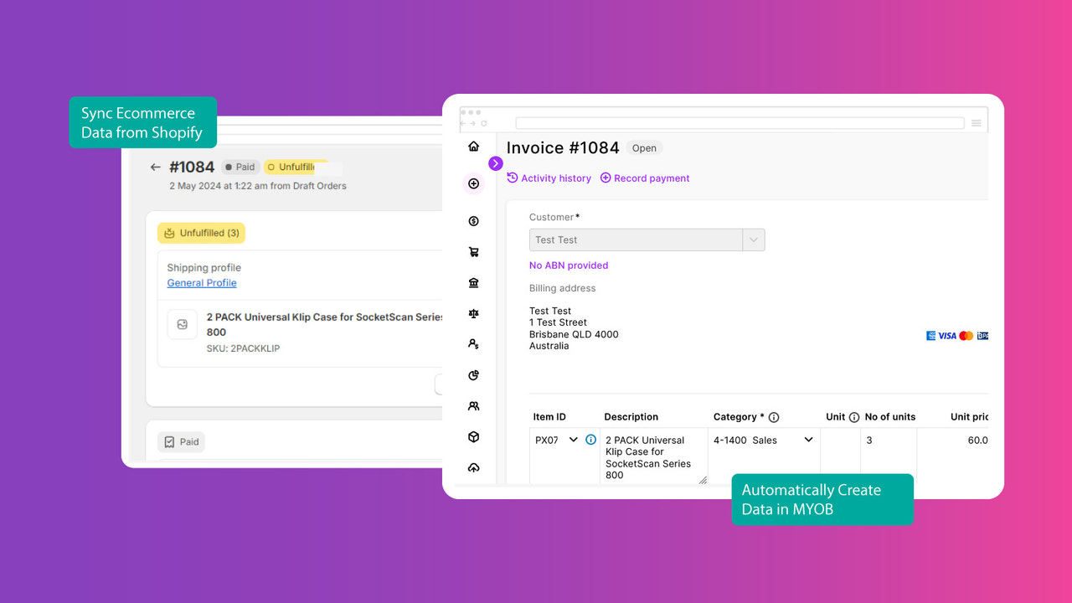Screen dimensions: 1072x603
Task: Open the browser hamburger menu
Action: click(977, 121)
